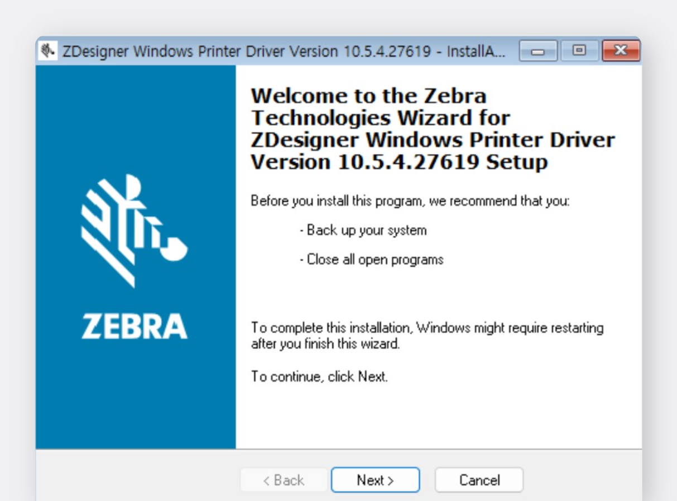Screen dimensions: 677x501
Task: Click the 'Technologies Wizard for' heading line
Action: [x=380, y=118]
